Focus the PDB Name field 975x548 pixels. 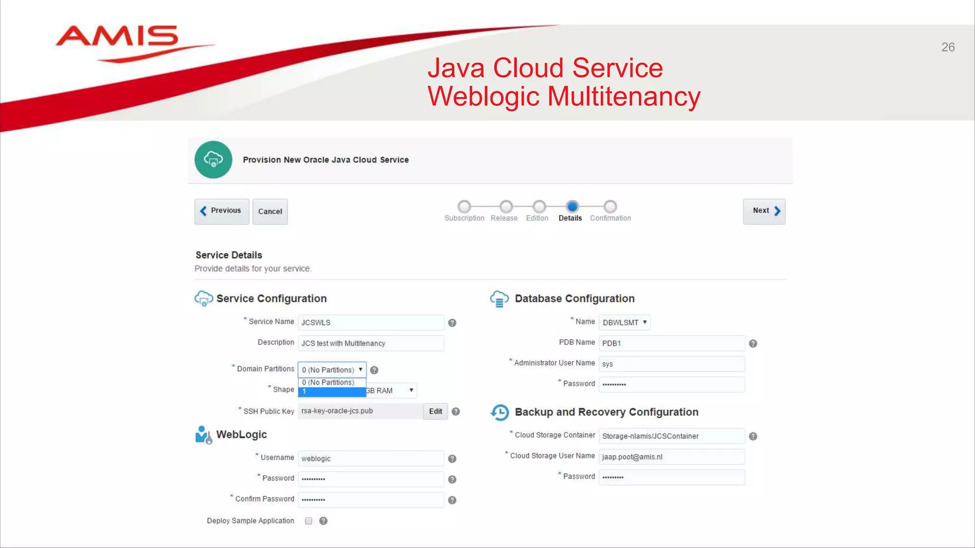672,343
